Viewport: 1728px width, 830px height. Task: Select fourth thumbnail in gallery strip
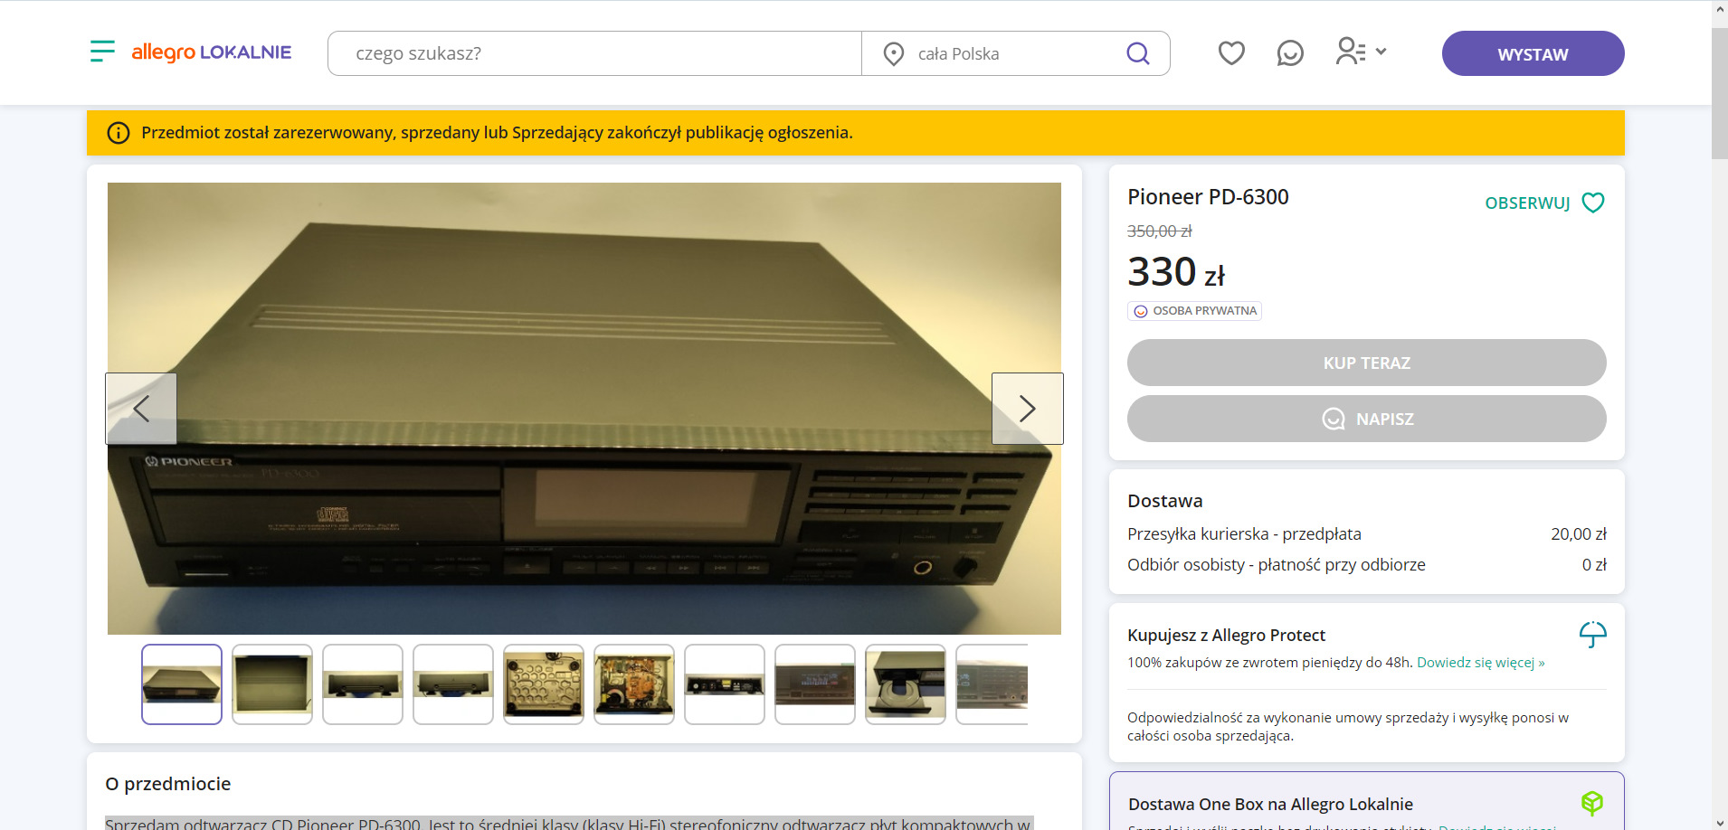(453, 684)
